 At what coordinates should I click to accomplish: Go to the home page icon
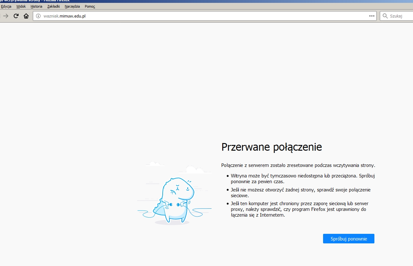click(26, 16)
